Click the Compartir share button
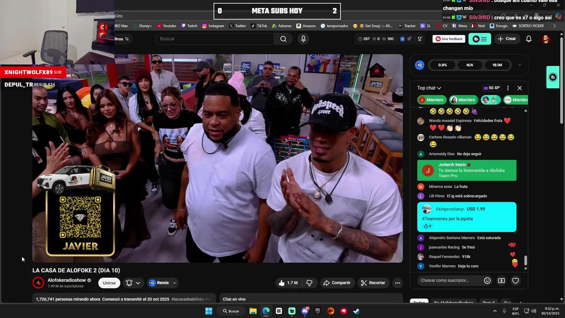 [337, 283]
